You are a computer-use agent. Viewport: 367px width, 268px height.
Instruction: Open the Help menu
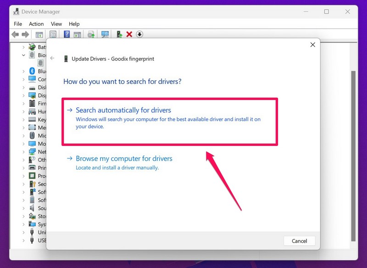[74, 24]
